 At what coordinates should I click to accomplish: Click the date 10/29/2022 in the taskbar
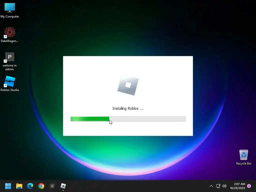[237, 188]
